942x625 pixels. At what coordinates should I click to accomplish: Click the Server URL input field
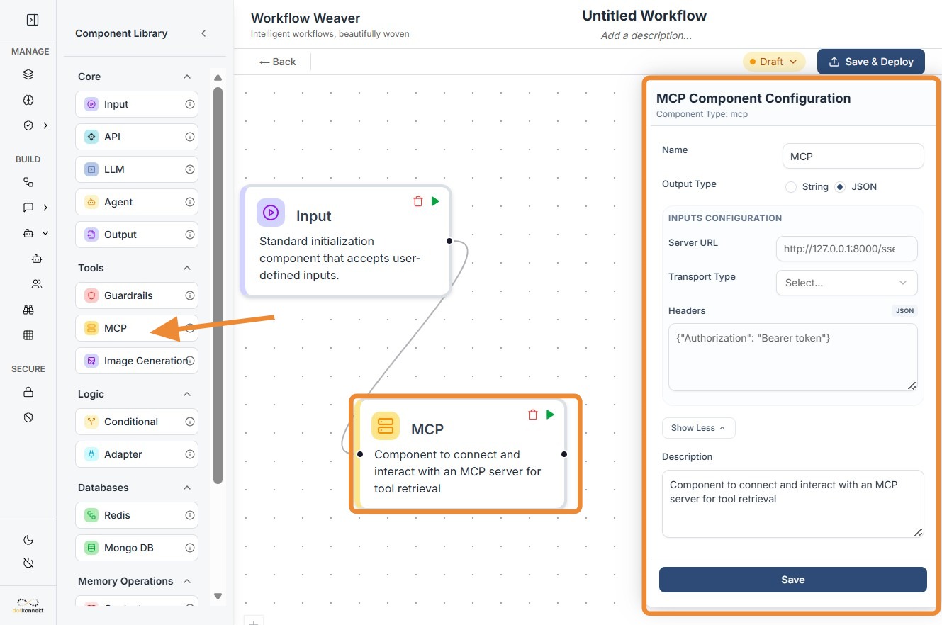pos(846,249)
